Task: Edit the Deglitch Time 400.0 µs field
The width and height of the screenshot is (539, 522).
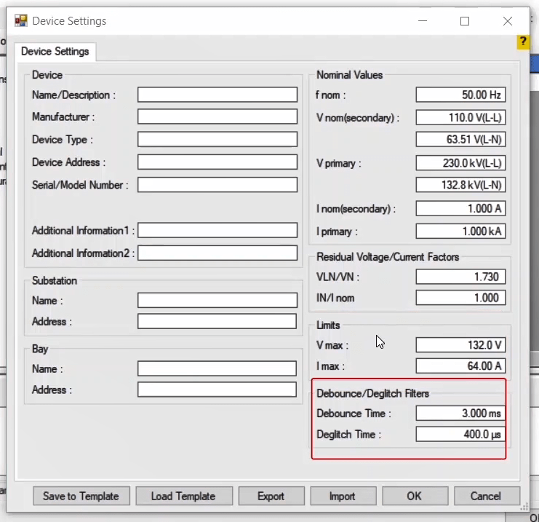Action: (x=460, y=434)
